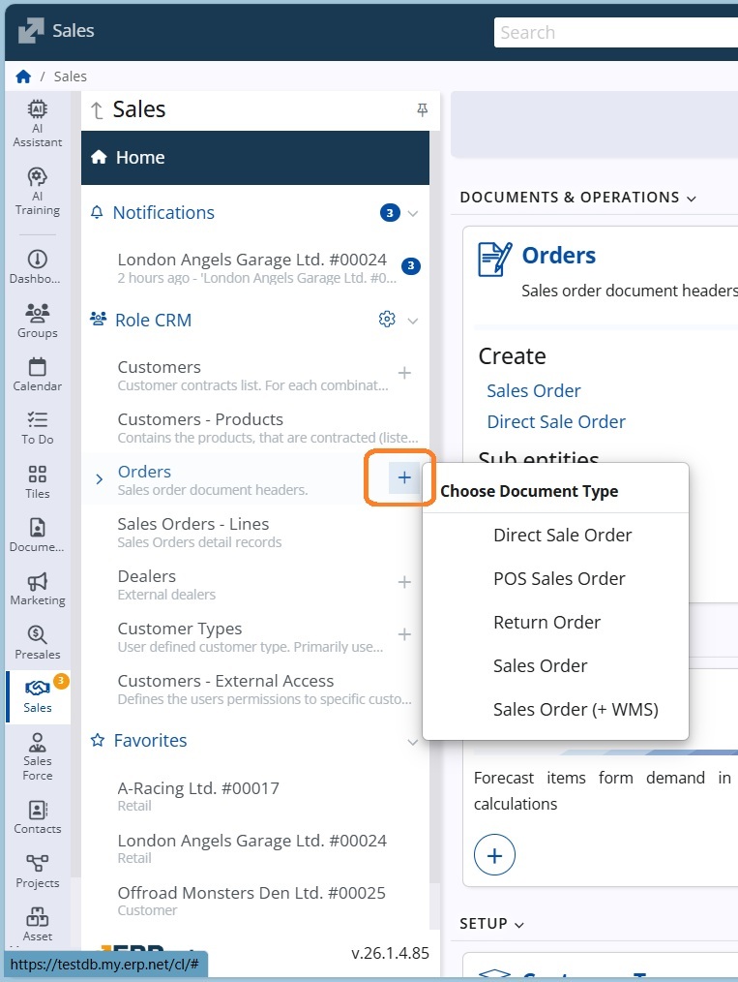Click plus icon next to Customers
The image size is (738, 982).
404,373
